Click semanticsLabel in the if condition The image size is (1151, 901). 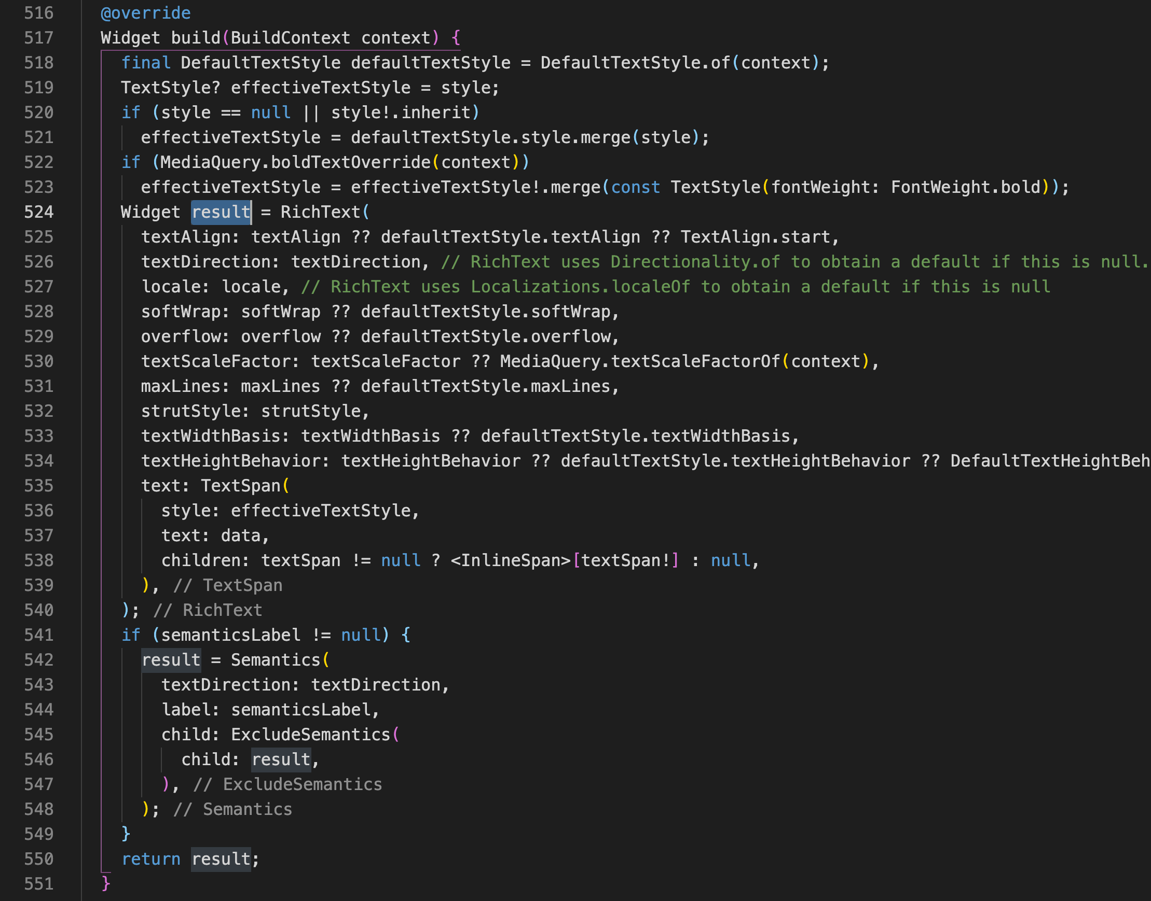pyautogui.click(x=231, y=635)
